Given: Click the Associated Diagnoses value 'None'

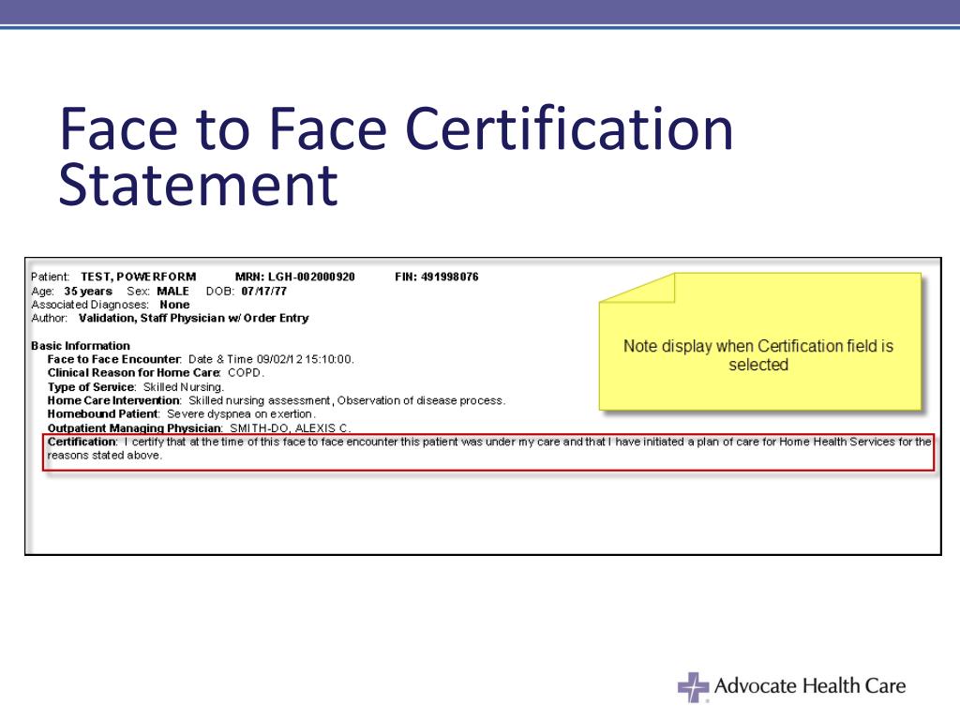Looking at the screenshot, I should 174,305.
